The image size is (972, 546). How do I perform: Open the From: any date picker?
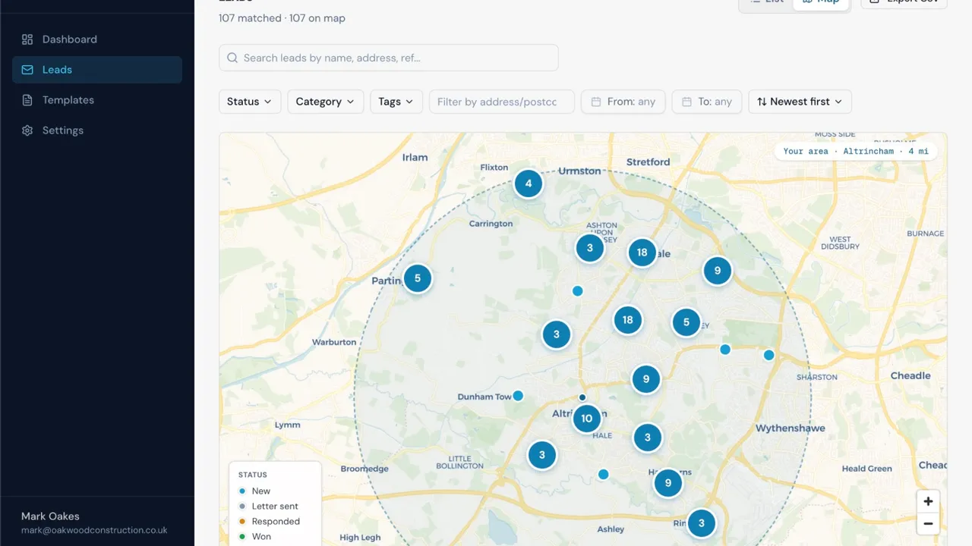click(623, 102)
